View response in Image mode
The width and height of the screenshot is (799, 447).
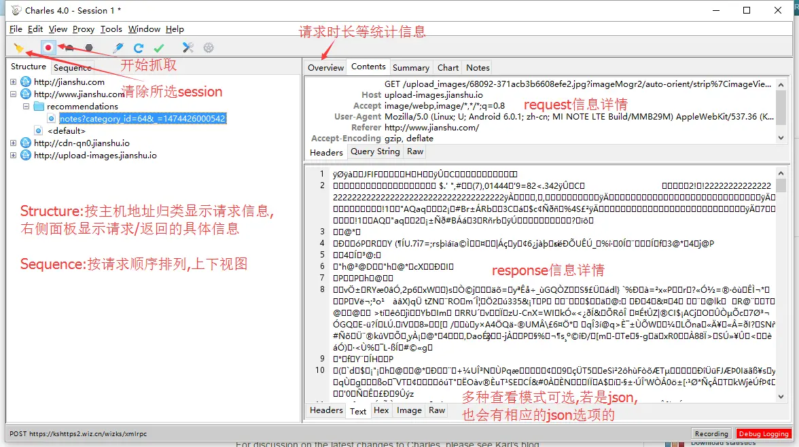click(x=408, y=410)
